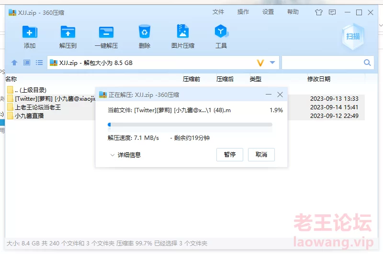383x254 pixels.
Task: Click the 小九酱直播 folder icon
Action: (x=10, y=116)
